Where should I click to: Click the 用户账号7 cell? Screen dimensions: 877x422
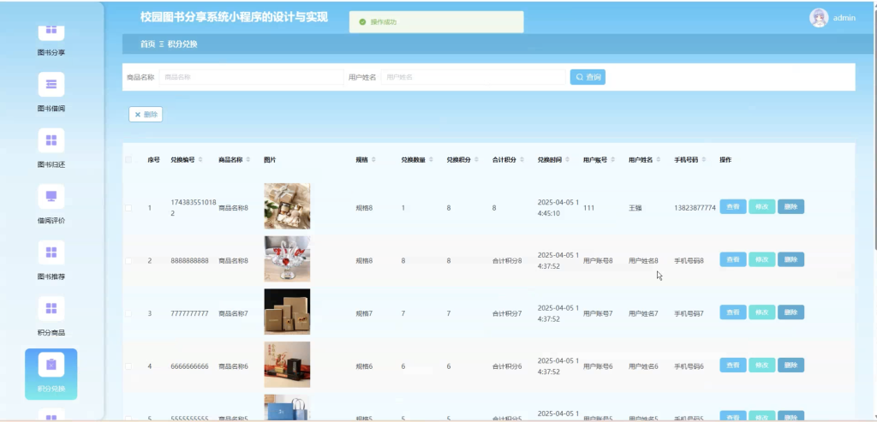pos(598,313)
